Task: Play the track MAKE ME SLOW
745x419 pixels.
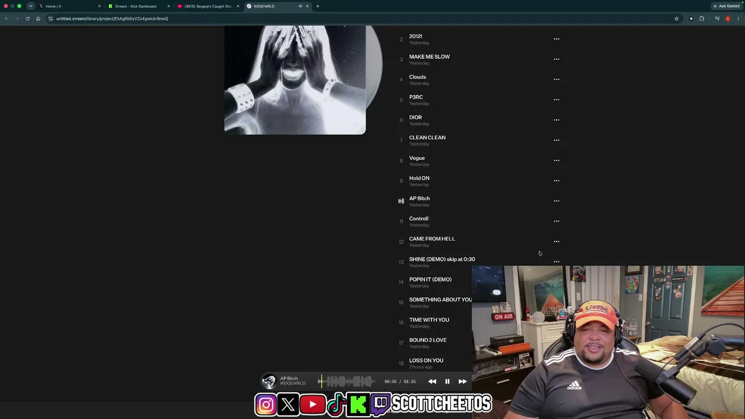Action: coord(430,56)
